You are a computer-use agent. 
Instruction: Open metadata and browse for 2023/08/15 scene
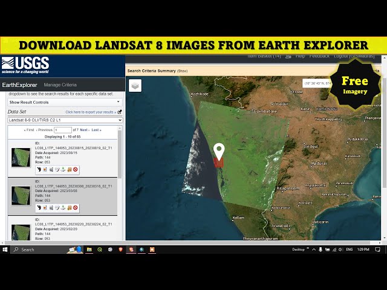(x=57, y=169)
